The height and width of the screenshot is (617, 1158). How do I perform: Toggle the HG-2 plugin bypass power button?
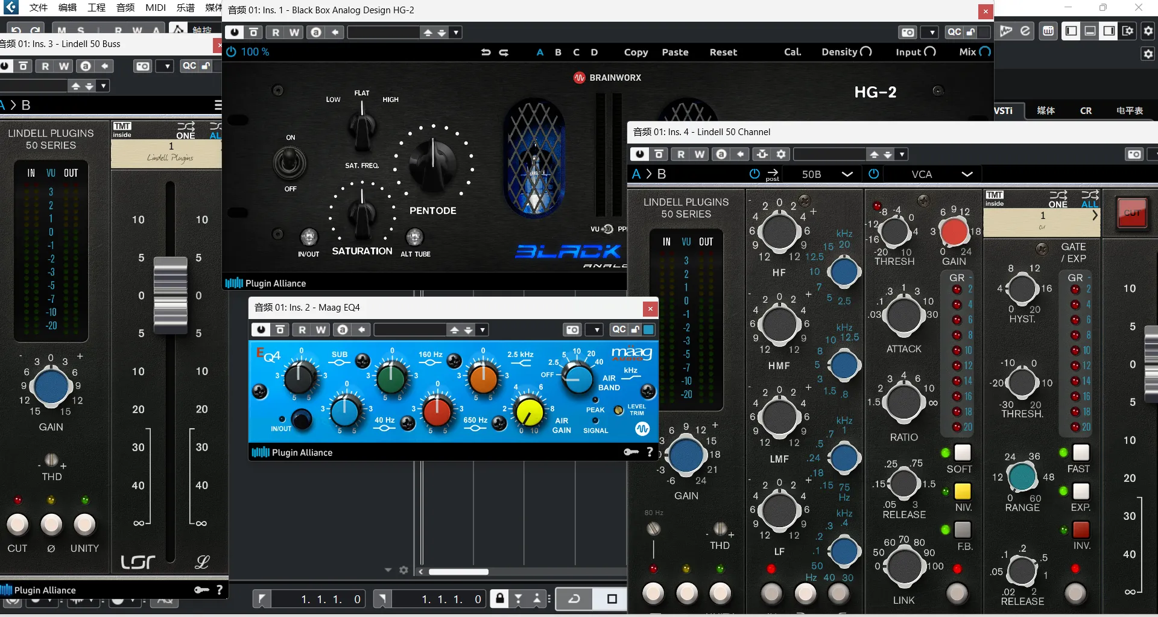click(234, 32)
